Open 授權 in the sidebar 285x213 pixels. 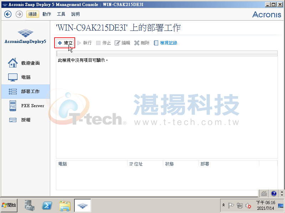[26, 120]
